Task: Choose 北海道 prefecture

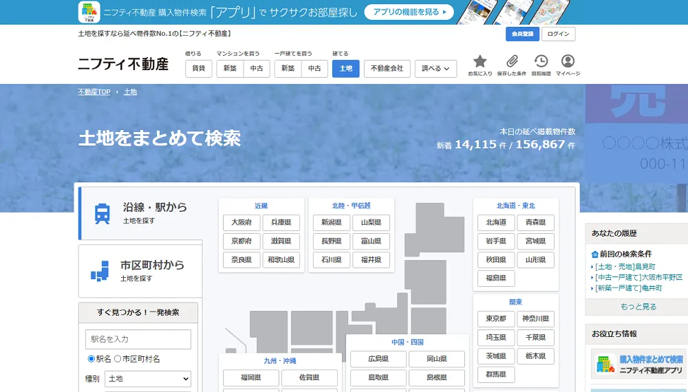Action: click(x=496, y=222)
